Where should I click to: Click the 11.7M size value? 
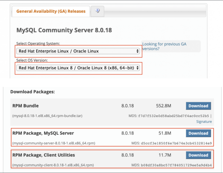coord(165,155)
